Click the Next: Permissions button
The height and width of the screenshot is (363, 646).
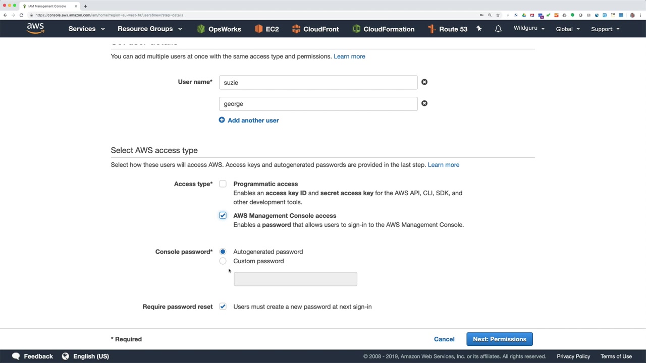tap(499, 339)
